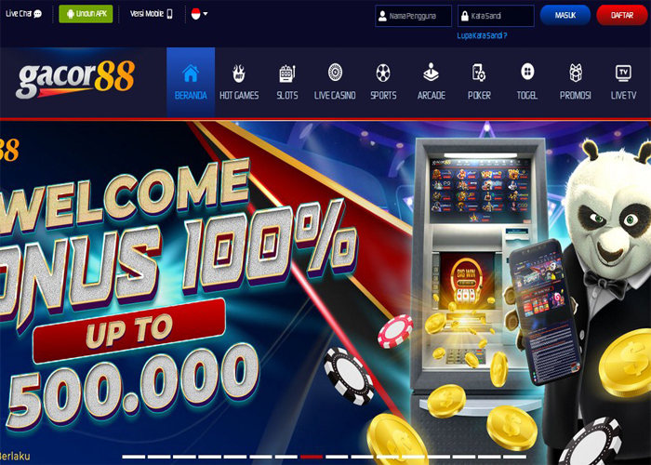This screenshot has height=465, width=651.
Task: Open Live Chat support
Action: tap(23, 14)
